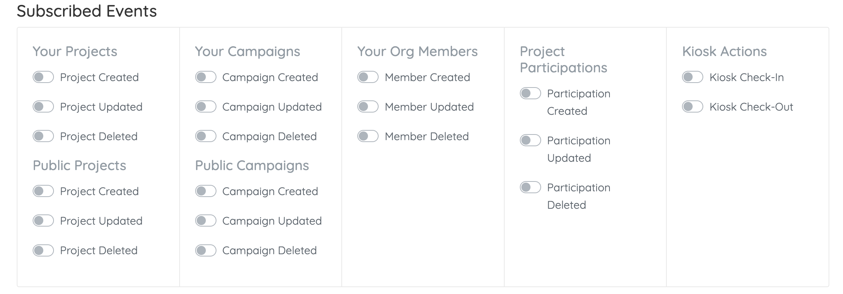This screenshot has width=843, height=294.
Task: Switch on Campaign Deleted under Public Campaigns
Action: [x=206, y=250]
